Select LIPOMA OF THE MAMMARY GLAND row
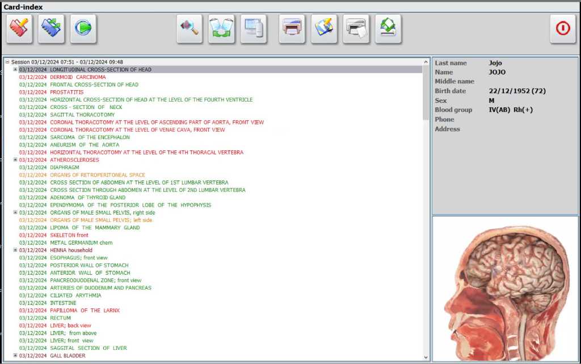This screenshot has height=364, width=581. pyautogui.click(x=79, y=228)
